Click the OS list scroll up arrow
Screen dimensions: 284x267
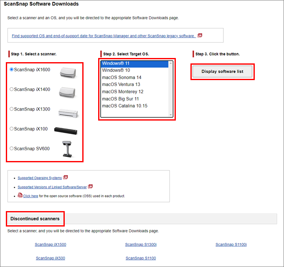click(171, 63)
